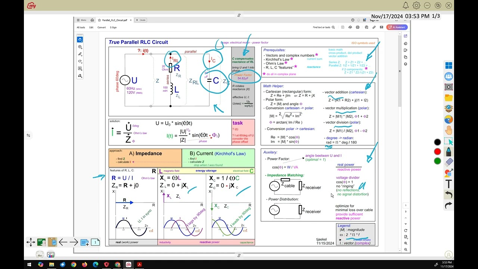Rotate the page view with the rotate icon

click(406, 231)
